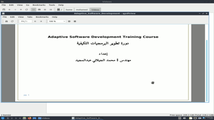Select compact view mode in file manager
The image size is (214, 120).
point(45,10)
